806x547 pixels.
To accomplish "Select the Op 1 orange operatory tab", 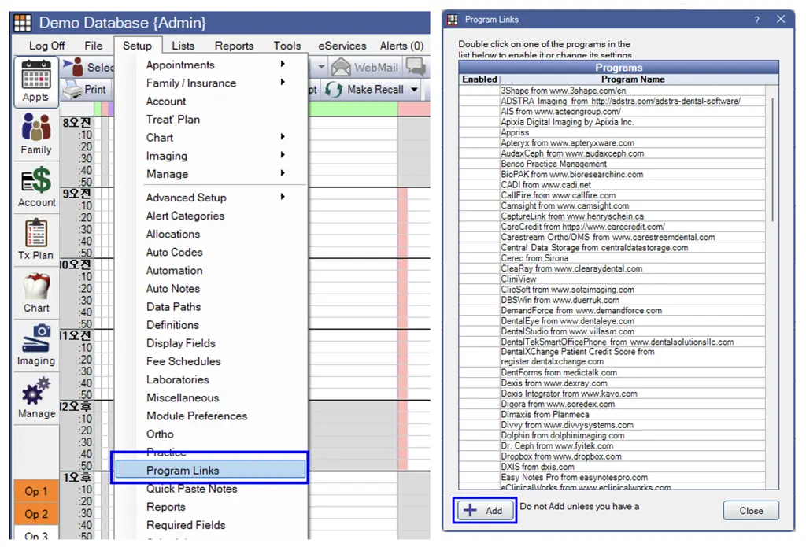I will (36, 491).
